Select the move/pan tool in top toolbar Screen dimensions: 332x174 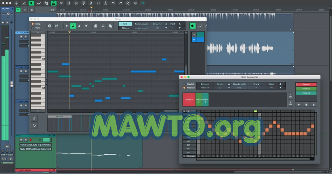pyautogui.click(x=17, y=3)
